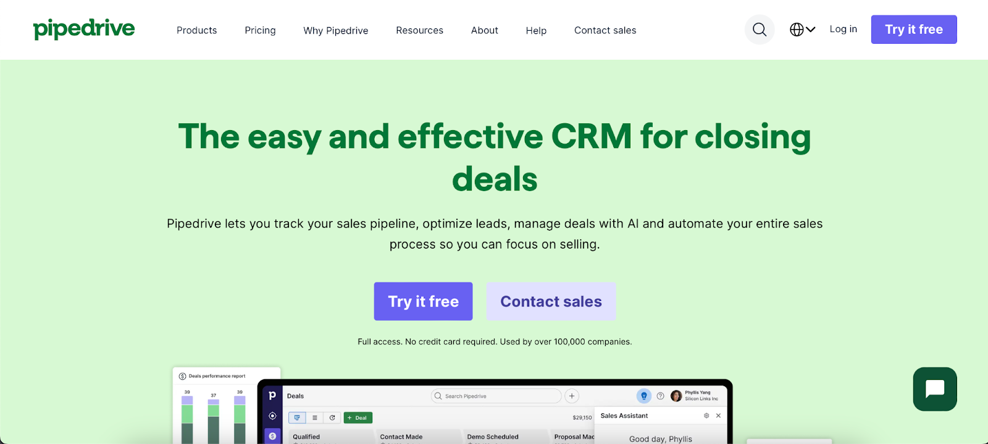Click the $29,150 total in preview
This screenshot has height=444, width=988.
coord(582,417)
